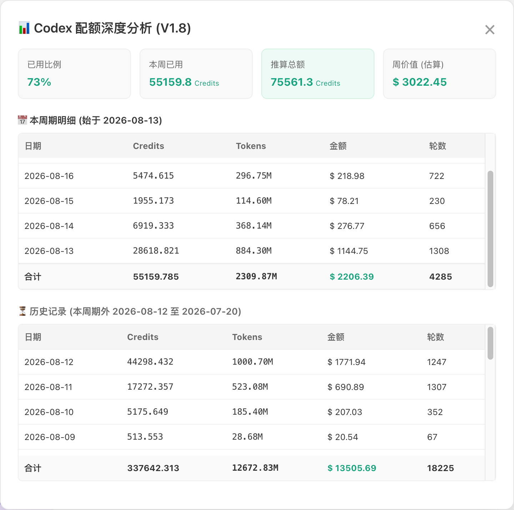Viewport: 514px width, 510px height.
Task: Click the Tokens value 368.14M
Action: pyautogui.click(x=254, y=226)
